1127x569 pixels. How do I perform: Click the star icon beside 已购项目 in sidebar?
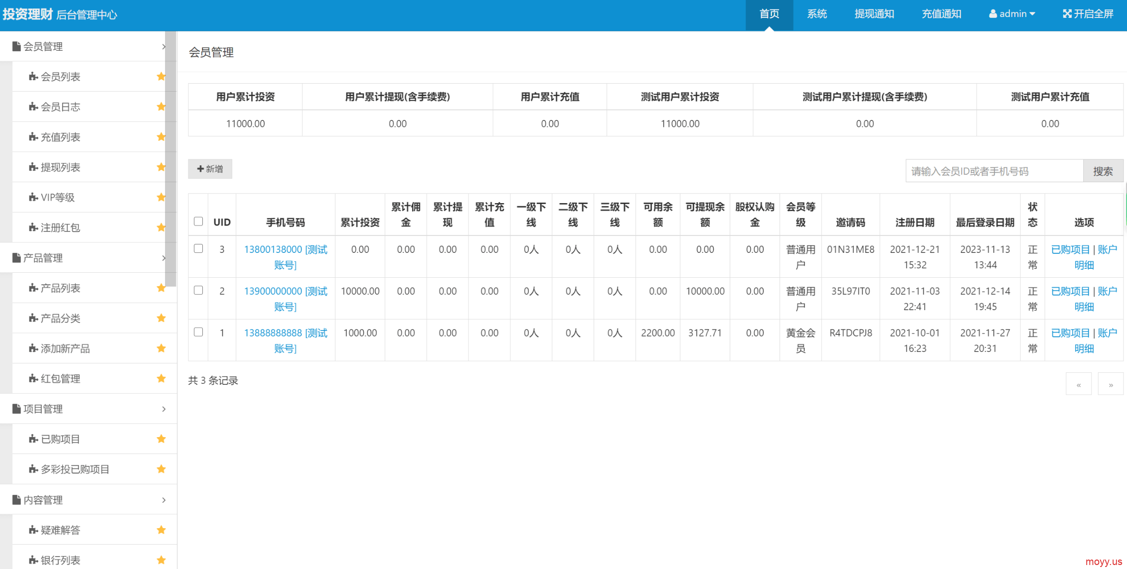[x=161, y=439]
